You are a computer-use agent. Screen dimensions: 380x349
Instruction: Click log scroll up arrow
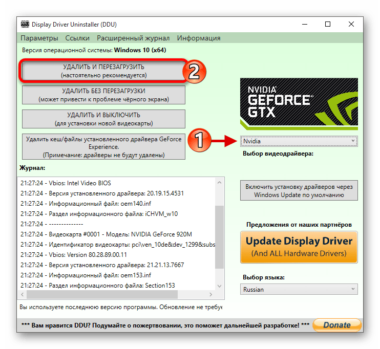click(219, 182)
